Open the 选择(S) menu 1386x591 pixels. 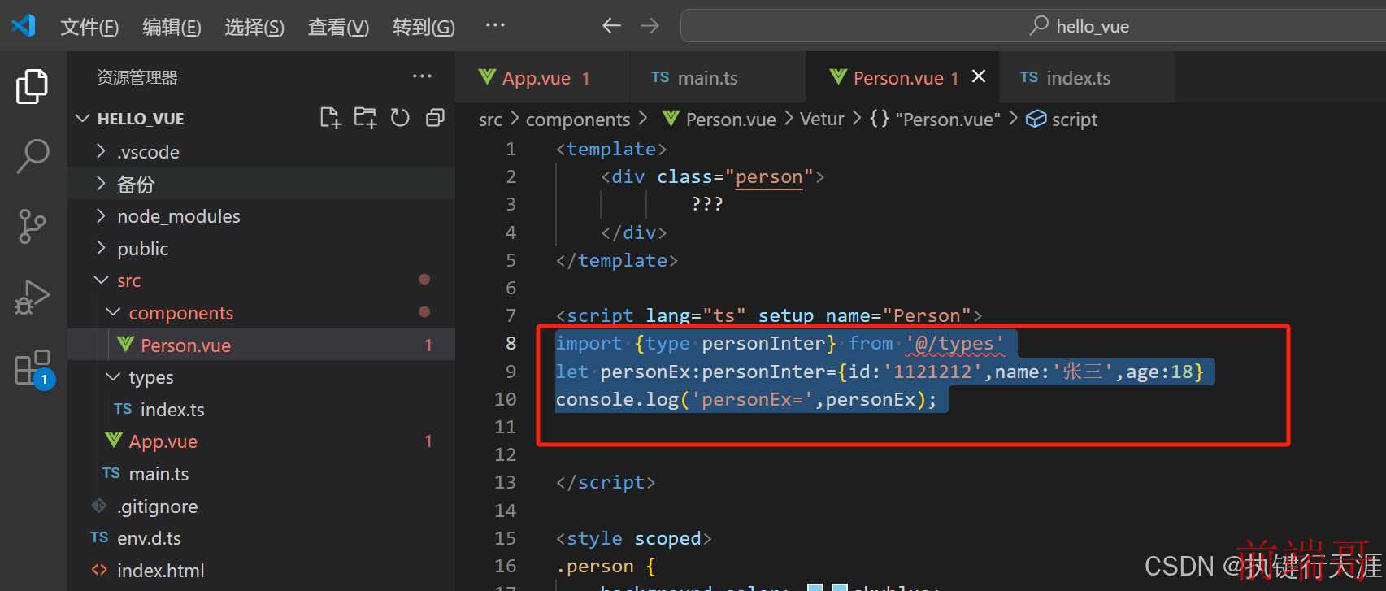coord(254,27)
